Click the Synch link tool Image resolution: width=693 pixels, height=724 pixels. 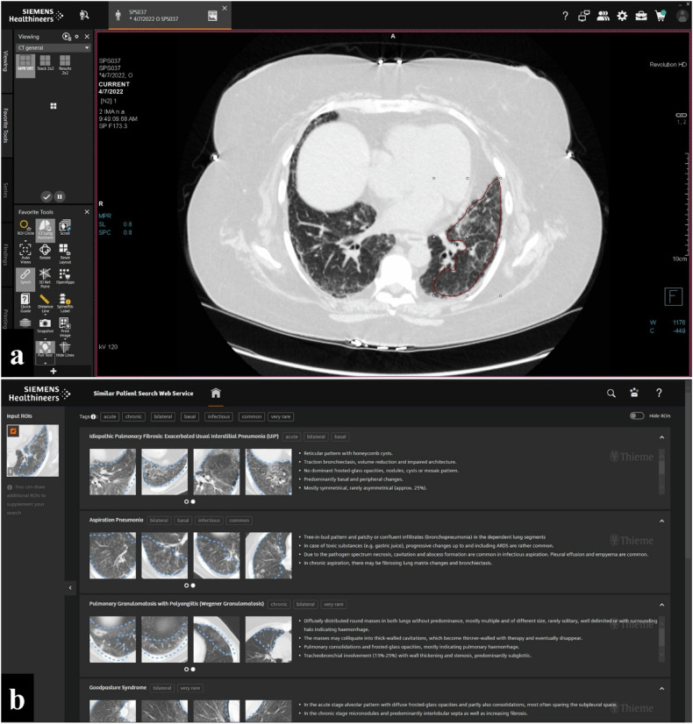coord(25,276)
